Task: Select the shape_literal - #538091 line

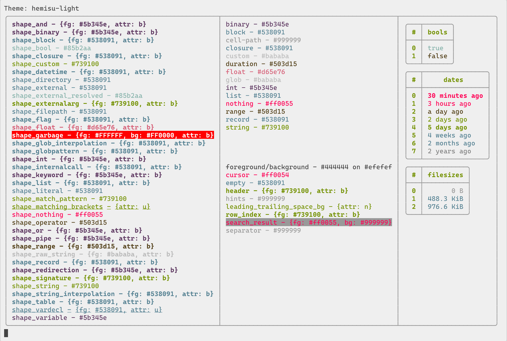Action: click(57, 191)
